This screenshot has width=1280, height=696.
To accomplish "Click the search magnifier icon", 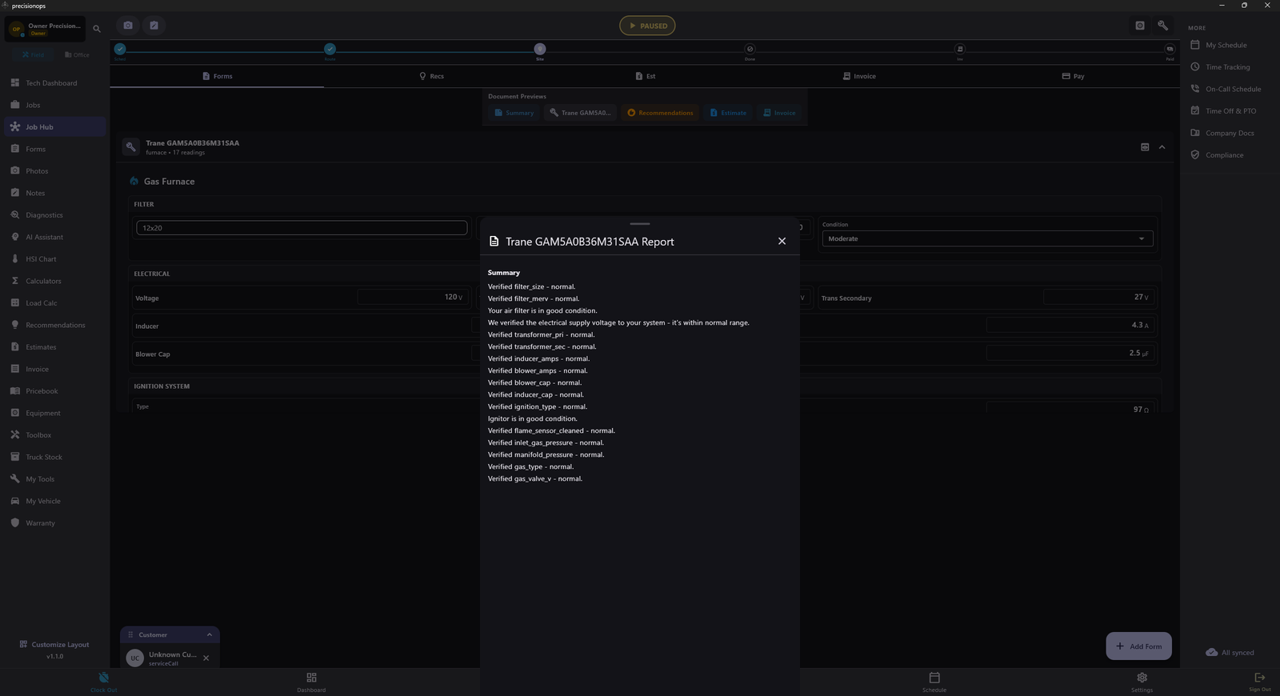I will coord(97,29).
